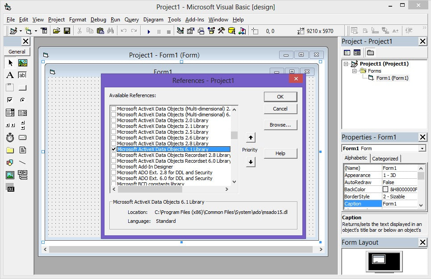
Task: Switch to the Categorized properties tab
Action: pos(385,159)
